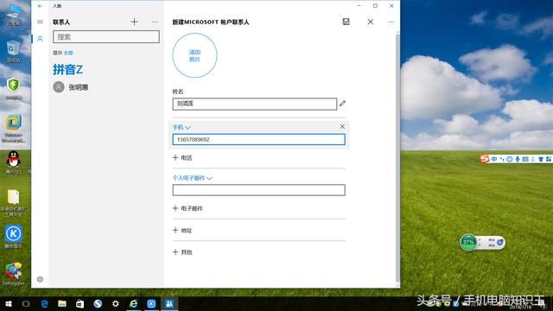Add a new contact with plus icon
The height and width of the screenshot is (311, 553).
point(135,22)
